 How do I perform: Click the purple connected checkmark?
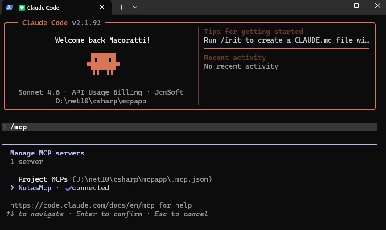(68, 188)
